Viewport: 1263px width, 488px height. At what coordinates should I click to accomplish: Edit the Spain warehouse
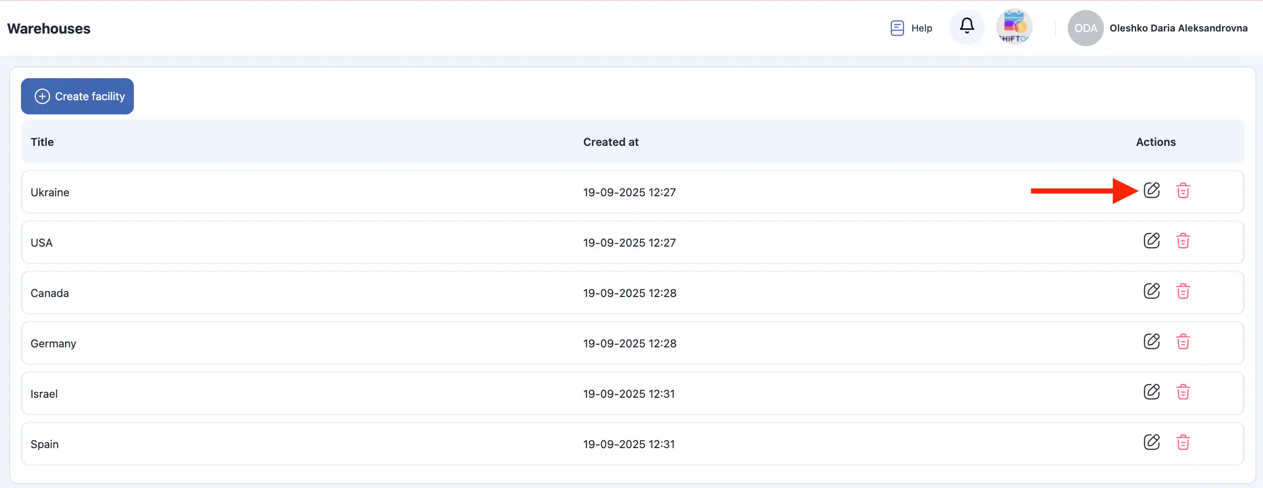[1151, 442]
